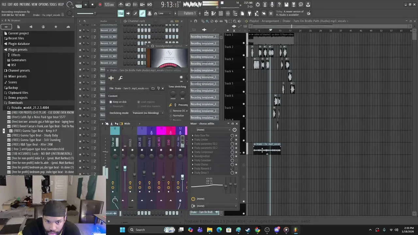This screenshot has height=235, width=418.
Task: Open the Line snap dropdown
Action: coord(165,13)
